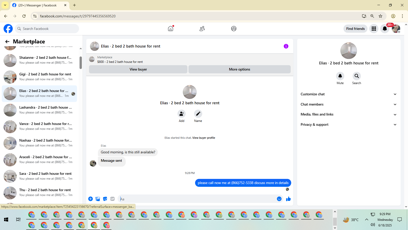Click 'Good morning, is this still available?' message

128,152
